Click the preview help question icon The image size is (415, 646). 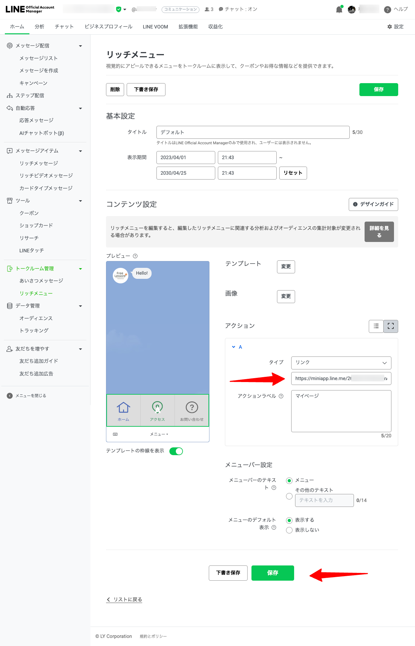tap(135, 256)
